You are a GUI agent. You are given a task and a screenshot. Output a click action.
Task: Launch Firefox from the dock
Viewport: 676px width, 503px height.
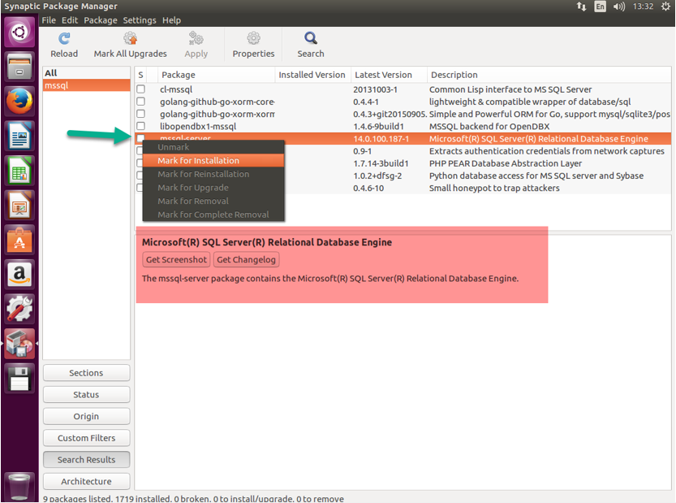19,101
